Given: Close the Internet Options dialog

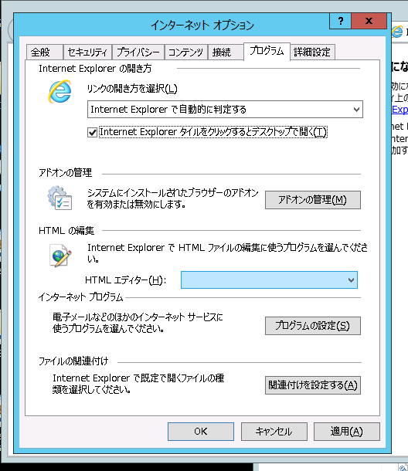Looking at the screenshot, I should pos(369,21).
